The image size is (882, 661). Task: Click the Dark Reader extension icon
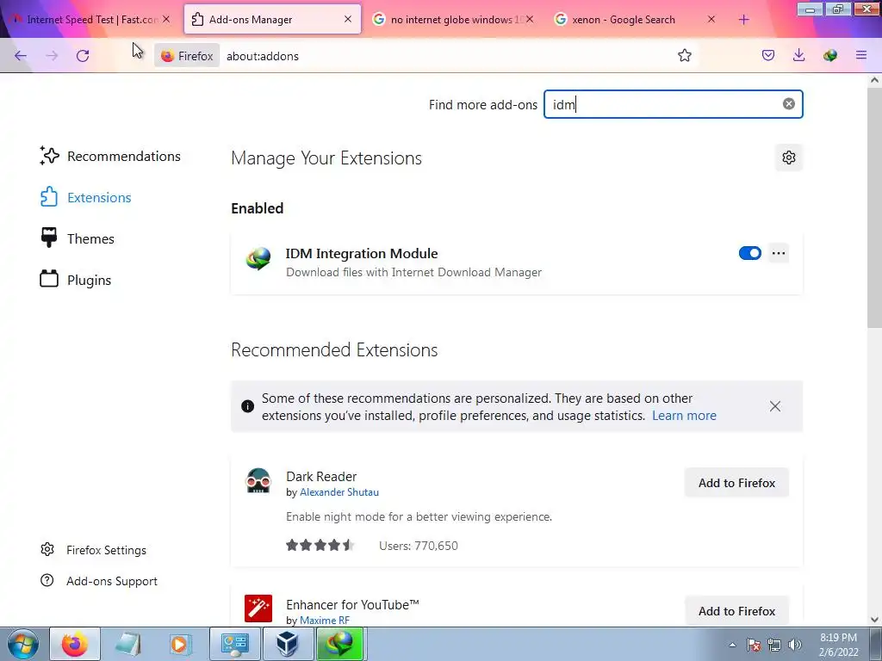click(258, 481)
